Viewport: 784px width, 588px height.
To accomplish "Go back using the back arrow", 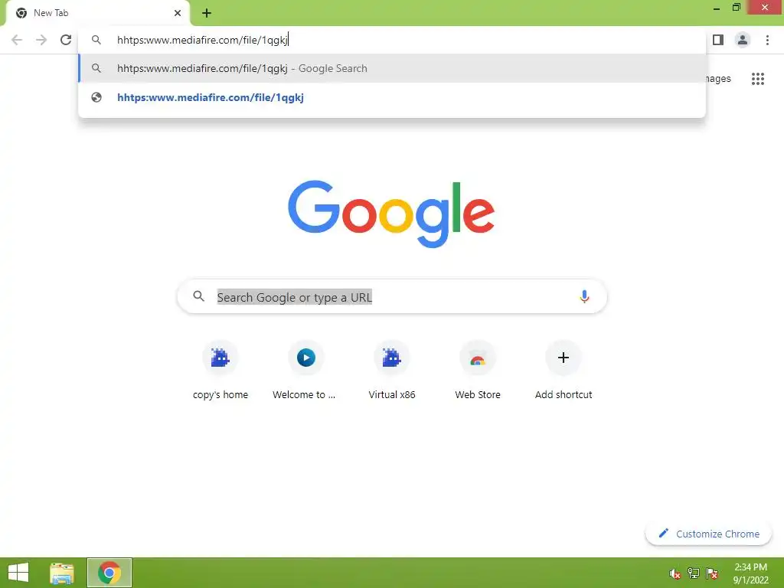I will pos(17,40).
